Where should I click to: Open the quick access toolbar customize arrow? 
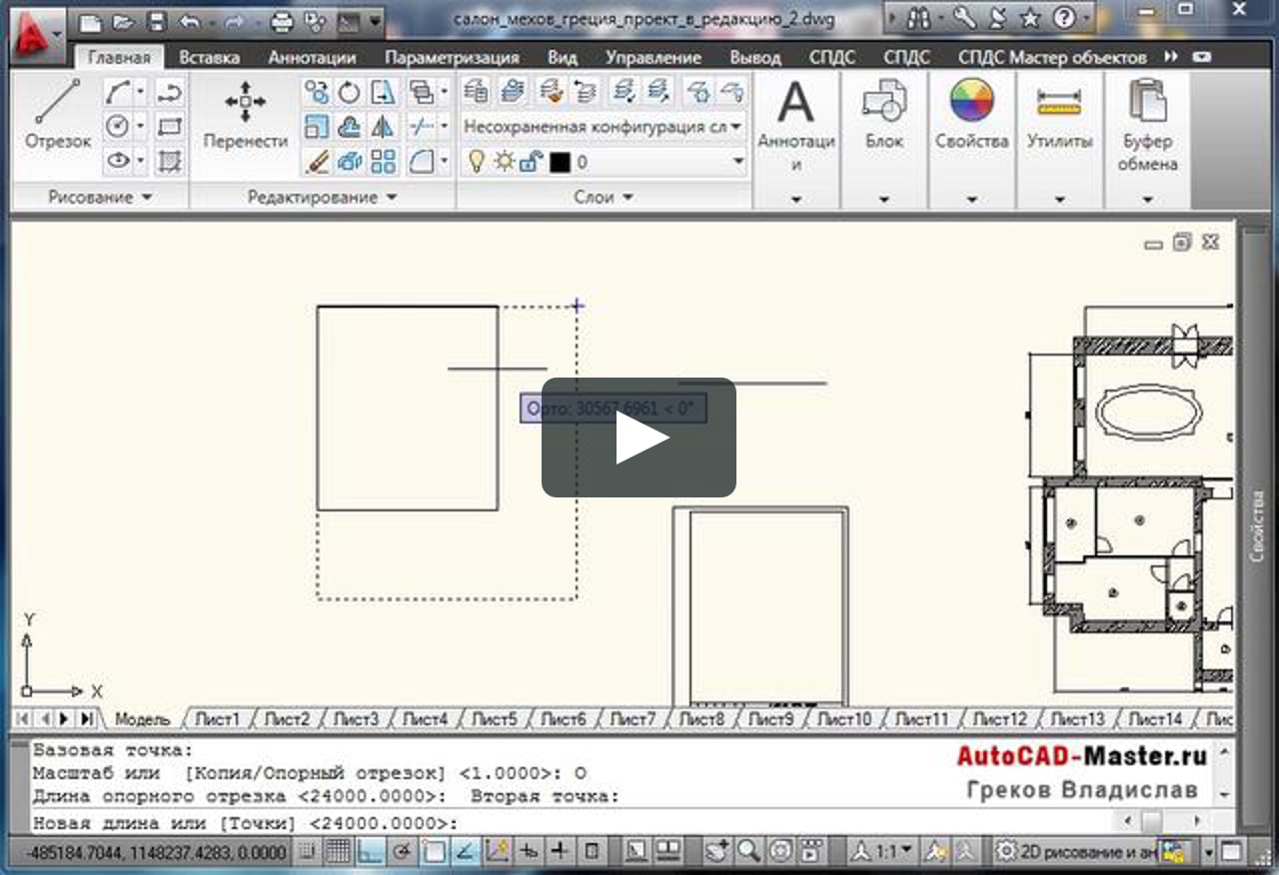pyautogui.click(x=375, y=20)
